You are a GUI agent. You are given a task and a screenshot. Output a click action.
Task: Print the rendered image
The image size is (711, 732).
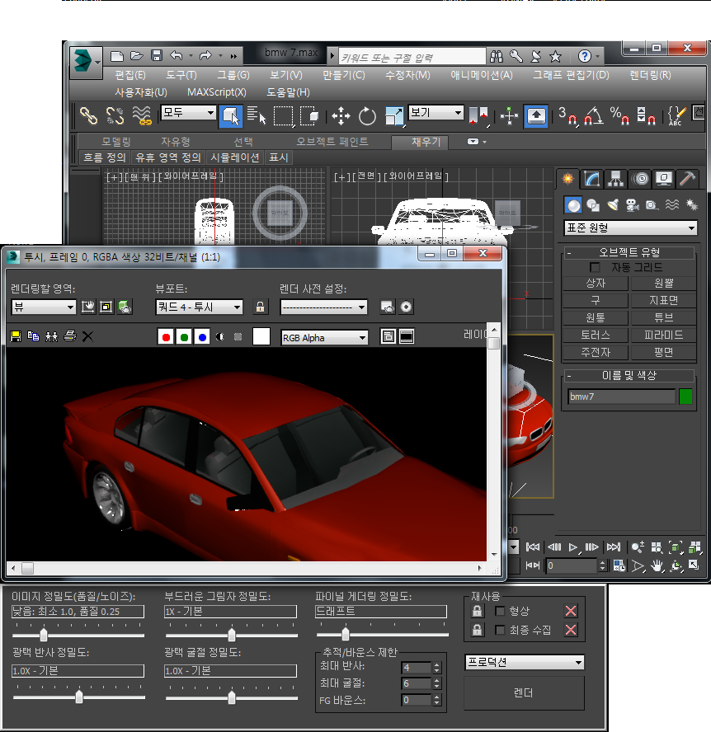click(69, 335)
